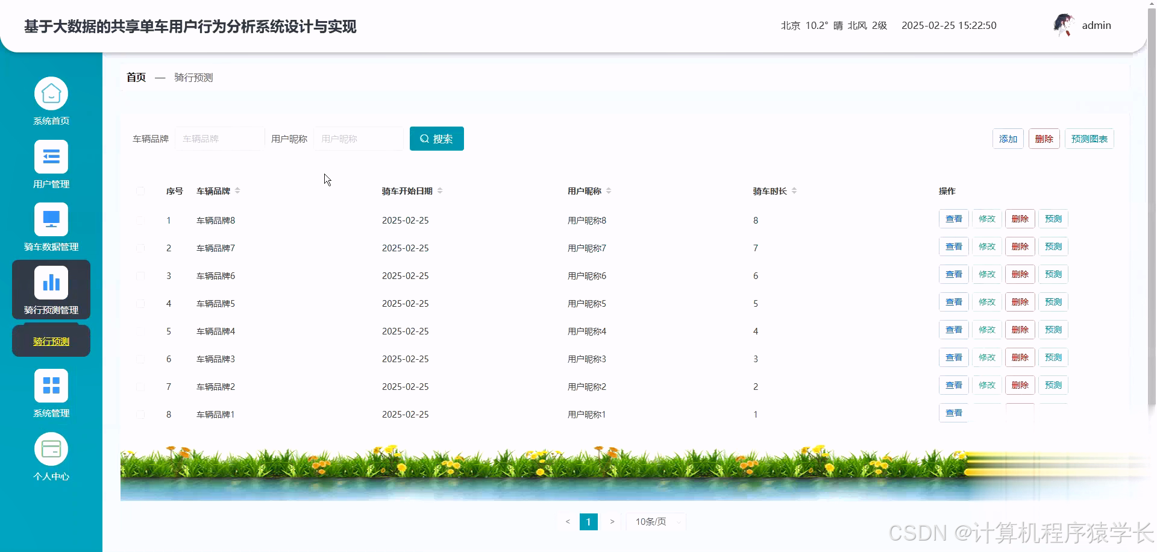
Task: Go to page 1 in pagination
Action: point(589,522)
